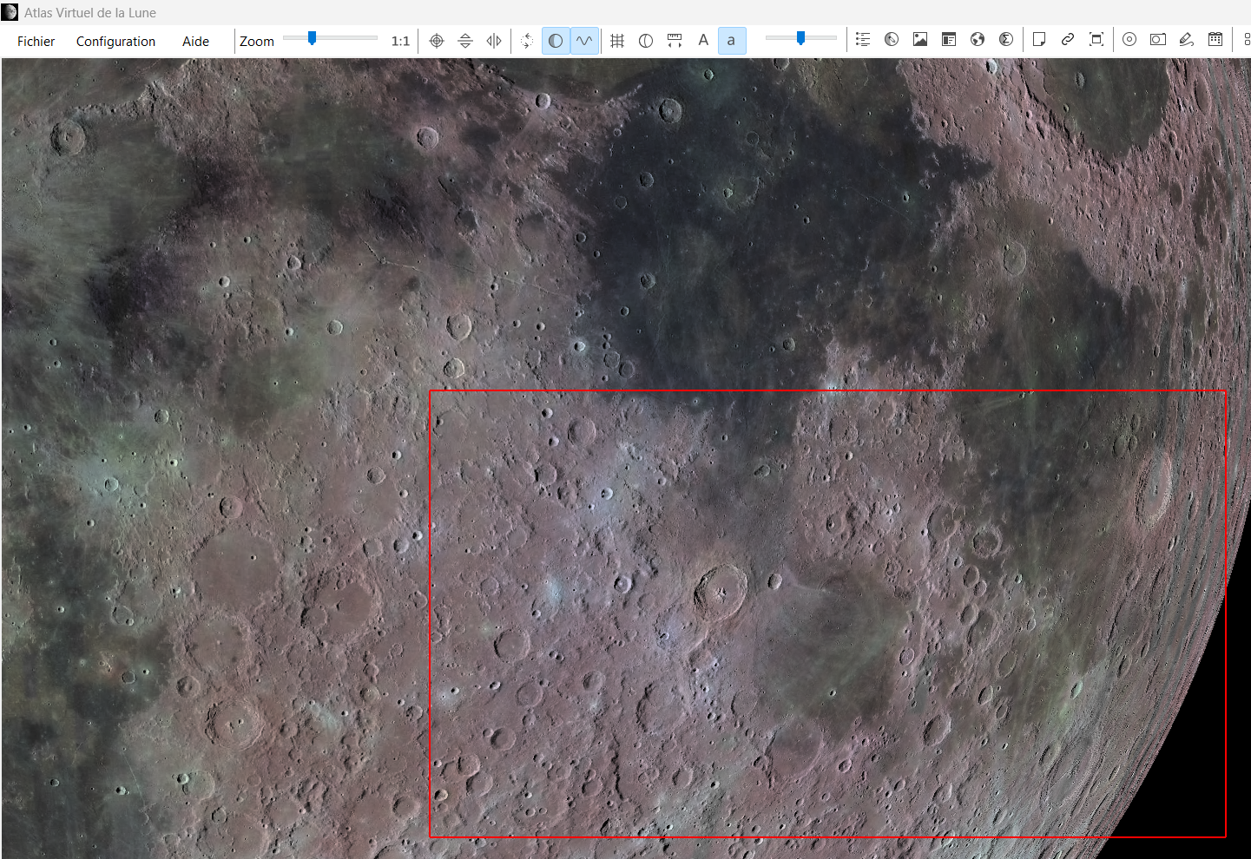Image resolution: width=1251 pixels, height=859 pixels.
Task: Click the crosshair center-on-target icon
Action: (x=437, y=41)
